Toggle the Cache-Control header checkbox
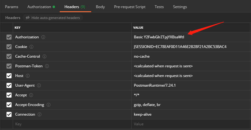 (x=9, y=56)
